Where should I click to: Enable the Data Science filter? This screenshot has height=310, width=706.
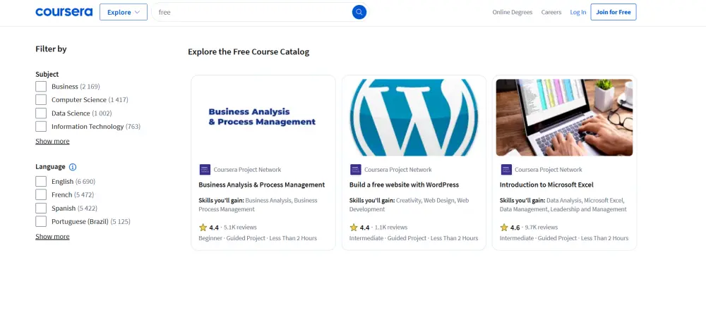(41, 113)
